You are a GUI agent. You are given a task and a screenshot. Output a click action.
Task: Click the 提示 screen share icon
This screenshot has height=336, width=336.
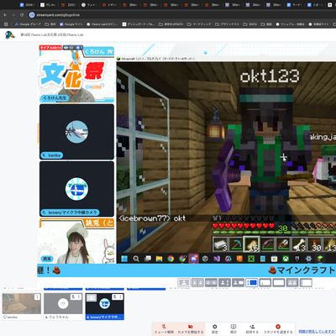[234, 329]
